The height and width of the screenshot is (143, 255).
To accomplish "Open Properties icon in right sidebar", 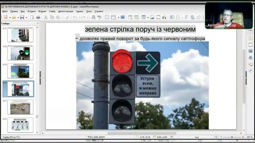I will pyautogui.click(x=251, y=32).
